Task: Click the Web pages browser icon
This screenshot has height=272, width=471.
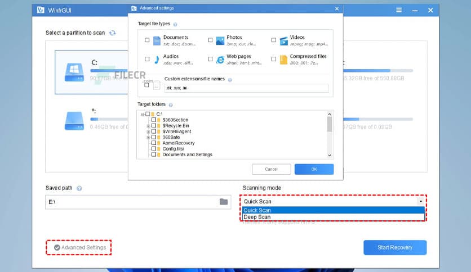Action: coord(220,60)
